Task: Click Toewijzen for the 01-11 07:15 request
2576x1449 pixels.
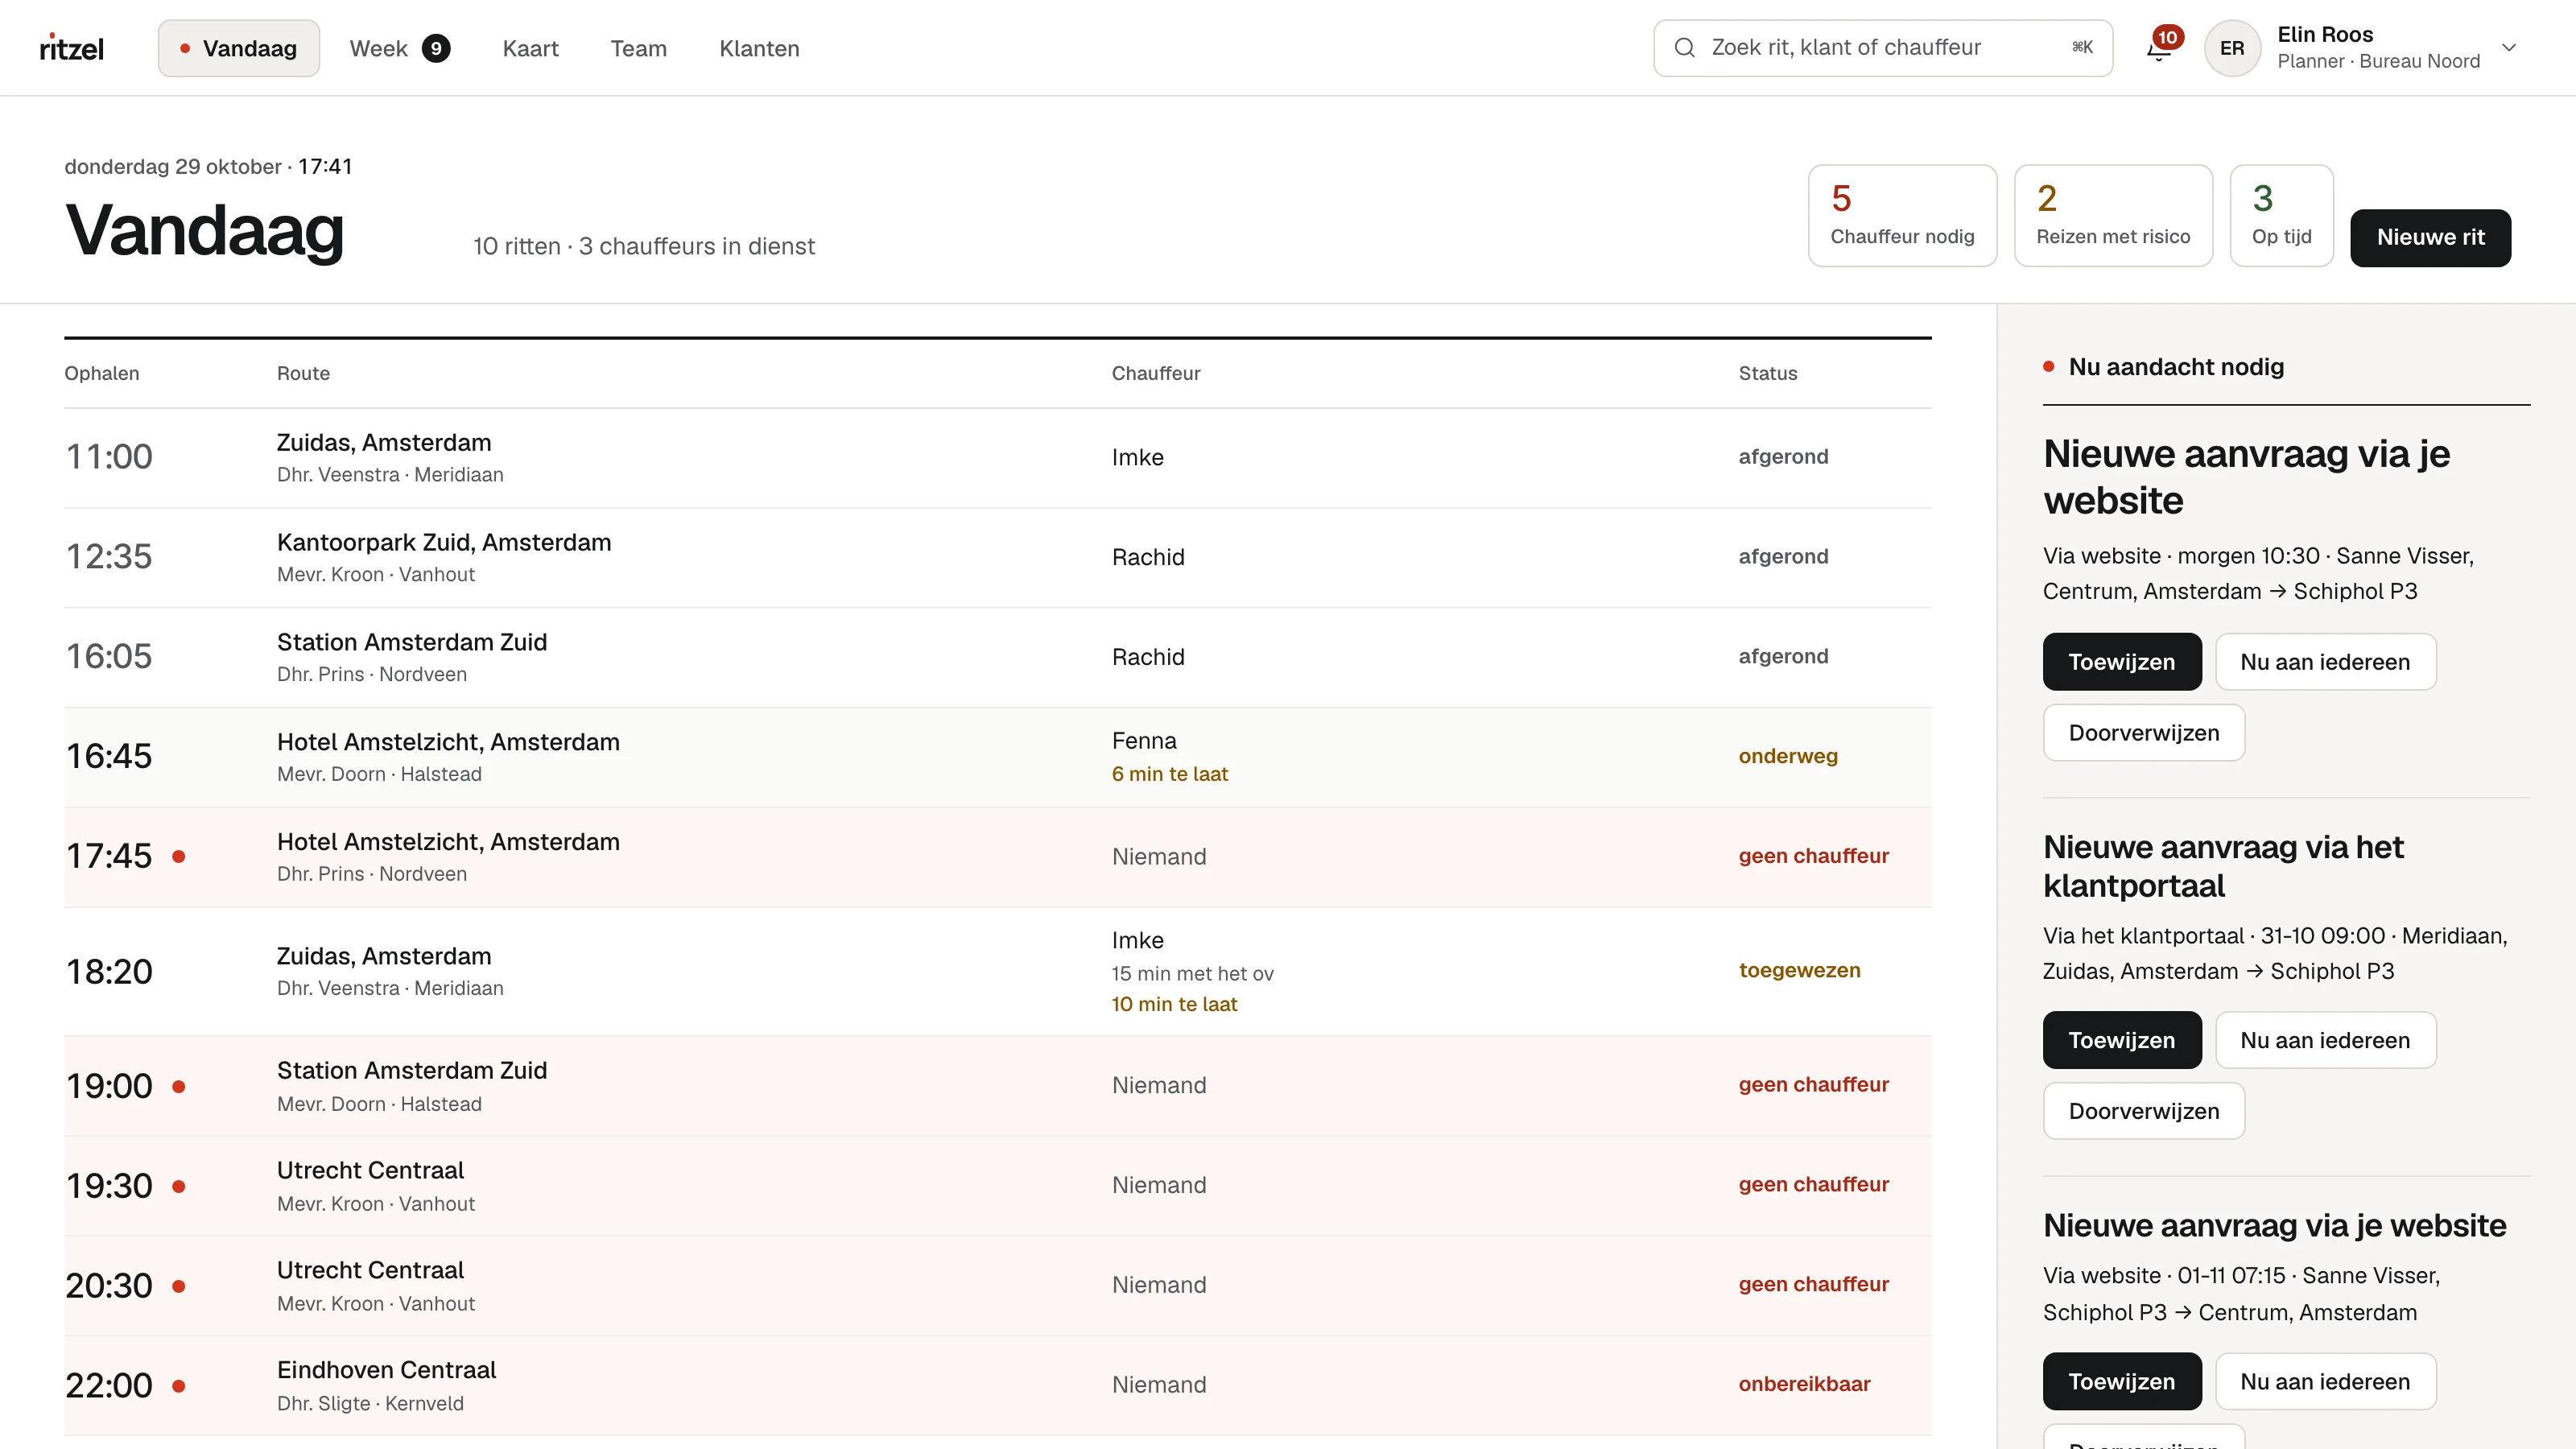Action: (2122, 1381)
